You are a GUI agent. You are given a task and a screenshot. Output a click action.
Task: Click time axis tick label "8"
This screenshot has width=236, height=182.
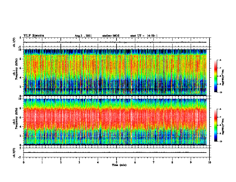click(172, 162)
